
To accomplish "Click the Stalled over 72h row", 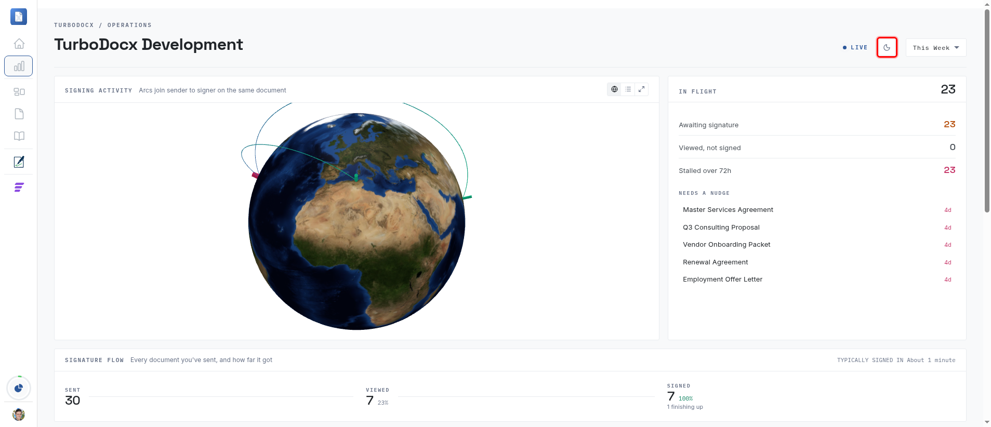I will pos(817,170).
